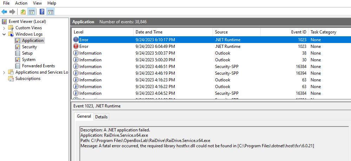Switch to the Details tab
351x161 pixels.
tap(102, 117)
